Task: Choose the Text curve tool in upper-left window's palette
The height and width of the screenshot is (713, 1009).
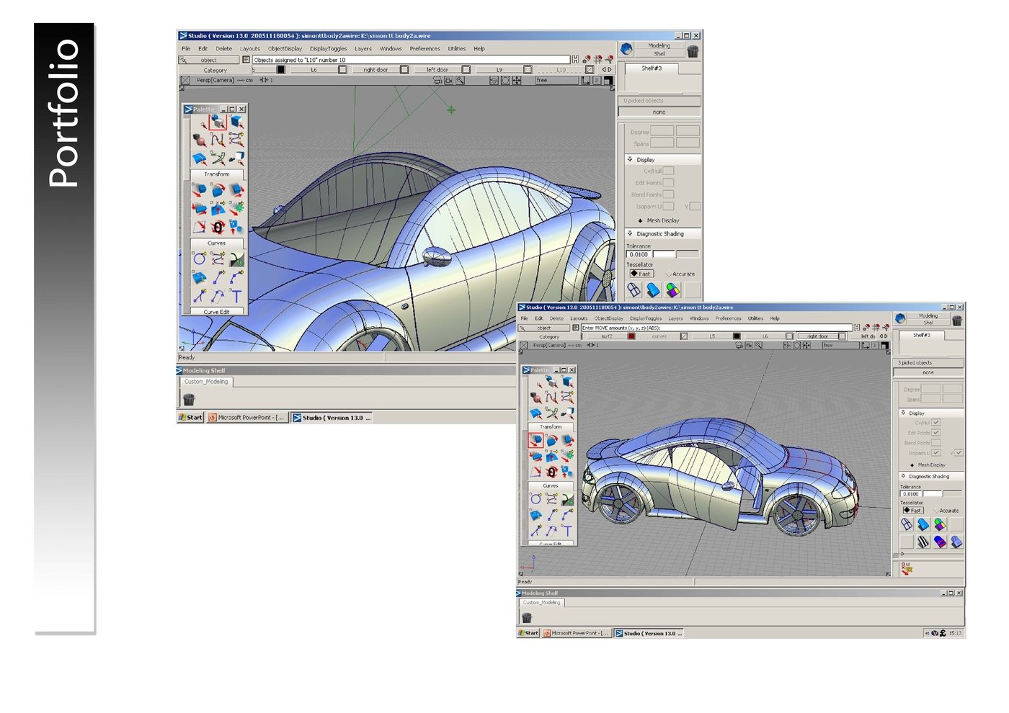Action: tap(236, 296)
